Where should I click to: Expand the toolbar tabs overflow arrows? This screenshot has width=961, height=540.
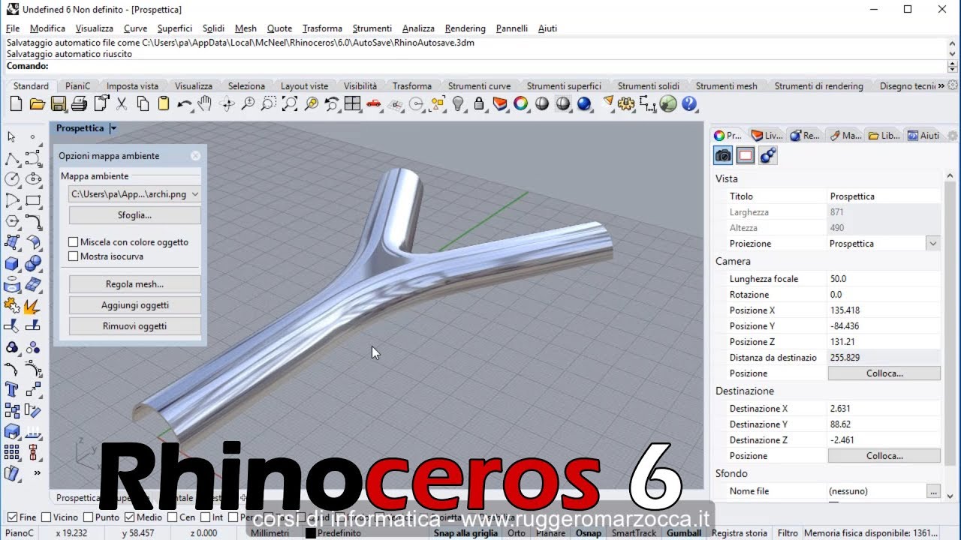[941, 86]
